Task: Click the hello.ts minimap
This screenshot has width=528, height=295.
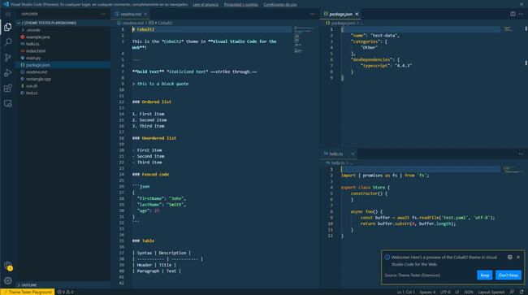Action: tap(513, 170)
